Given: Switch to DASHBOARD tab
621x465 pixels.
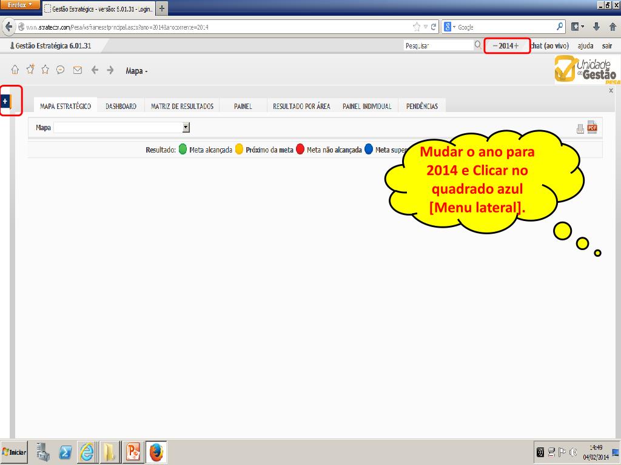Looking at the screenshot, I should click(121, 106).
